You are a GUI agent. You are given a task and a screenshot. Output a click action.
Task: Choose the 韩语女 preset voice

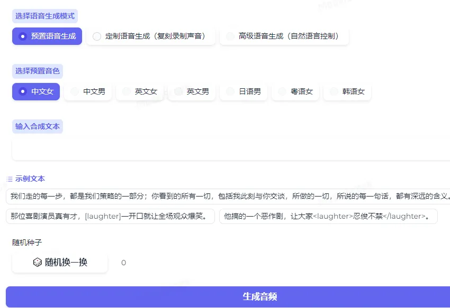click(347, 91)
